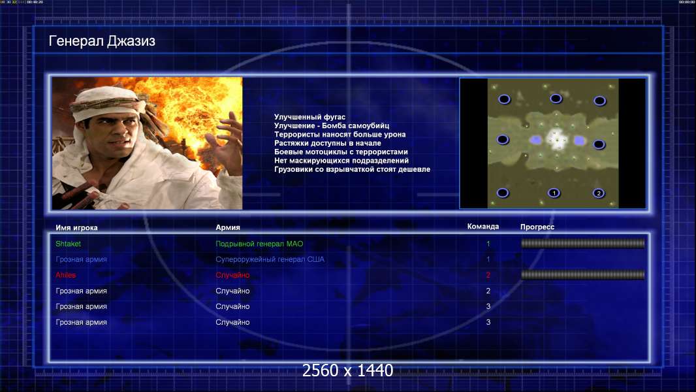Click 'Грузовики со взрывчаткой стоят дешевле' line
The image size is (696, 392).
tap(352, 169)
